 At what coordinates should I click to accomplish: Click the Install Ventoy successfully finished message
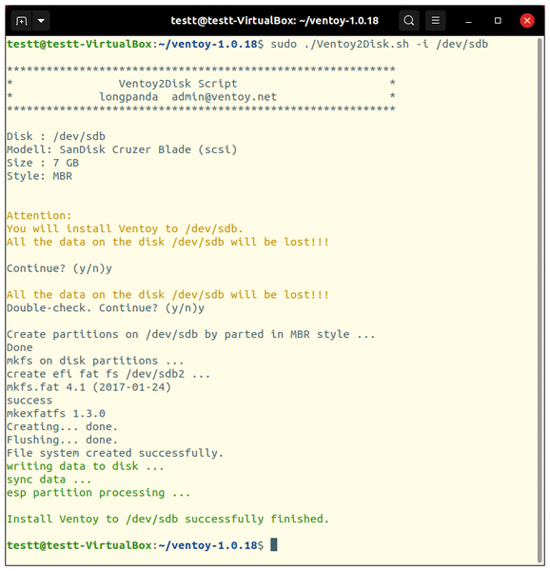click(x=167, y=519)
